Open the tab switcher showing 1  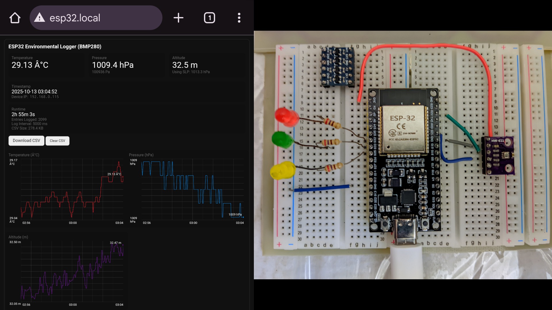tap(209, 18)
